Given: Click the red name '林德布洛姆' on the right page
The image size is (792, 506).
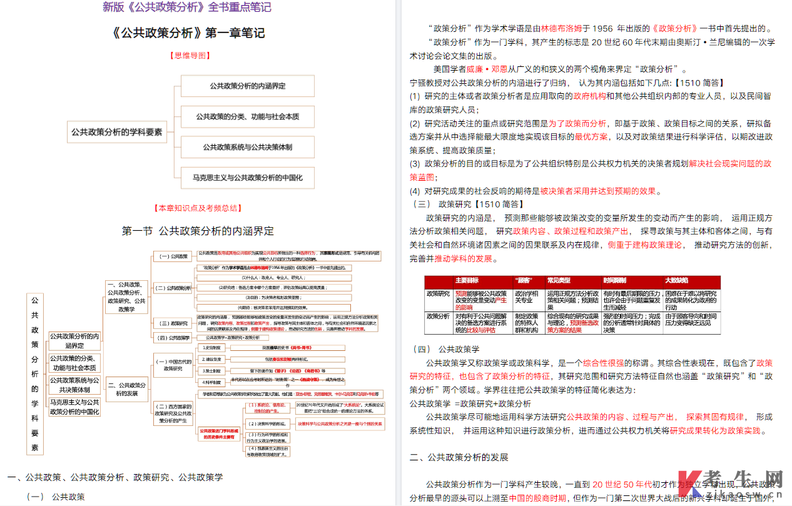Looking at the screenshot, I should (562, 28).
